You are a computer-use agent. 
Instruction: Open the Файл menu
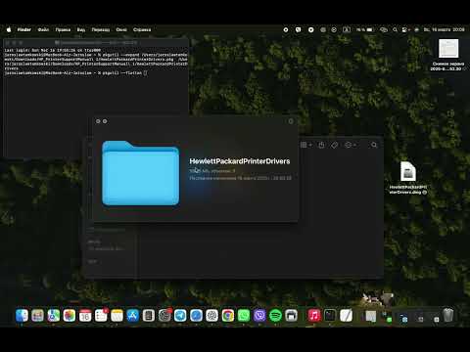[x=43, y=29]
